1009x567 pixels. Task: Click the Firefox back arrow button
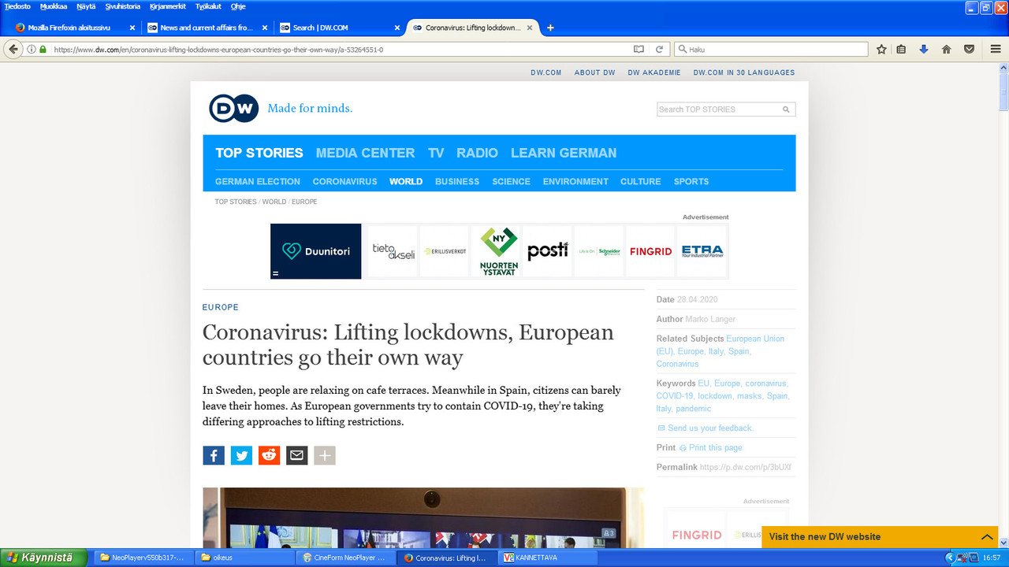[x=13, y=49]
